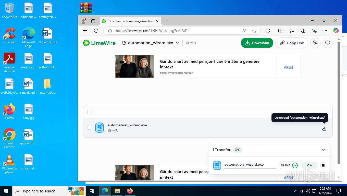This screenshot has width=347, height=196.
Task: Click the green Download button
Action: coord(257,43)
